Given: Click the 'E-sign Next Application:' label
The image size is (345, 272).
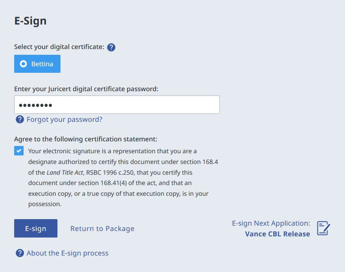Looking at the screenshot, I should coord(271,223).
